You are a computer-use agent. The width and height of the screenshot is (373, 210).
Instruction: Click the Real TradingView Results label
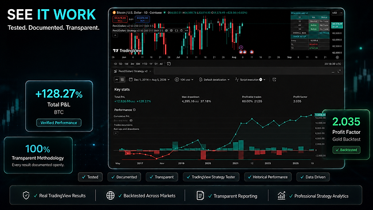click(62, 196)
